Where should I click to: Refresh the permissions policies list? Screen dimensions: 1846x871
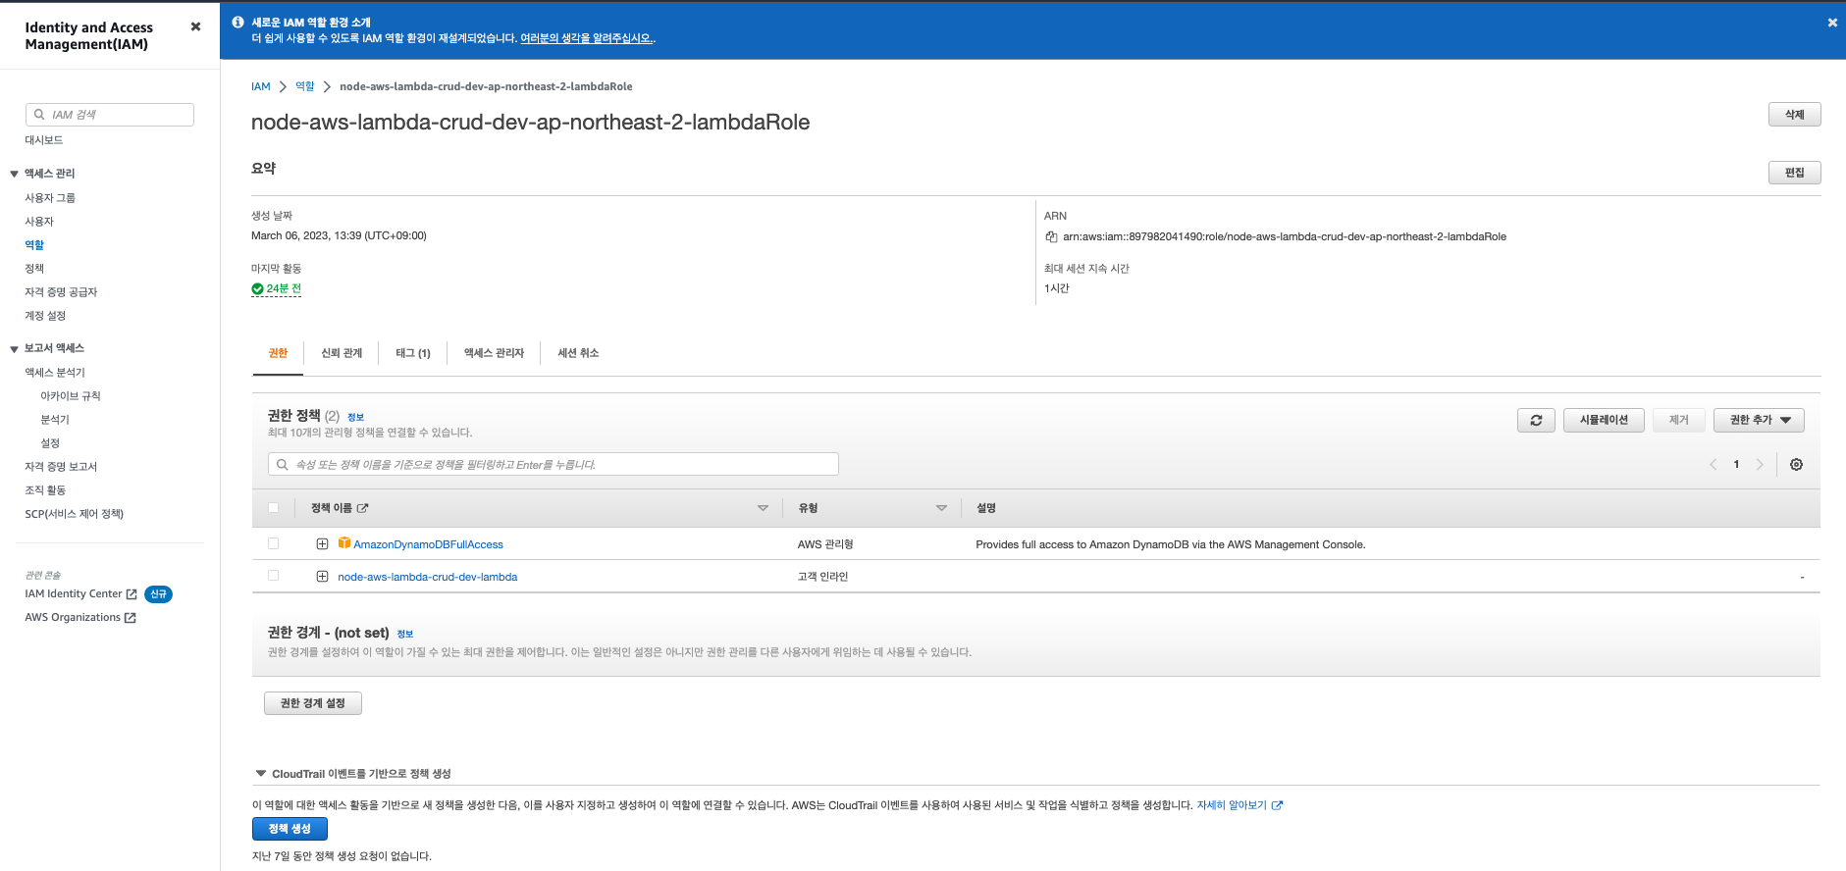click(x=1536, y=420)
